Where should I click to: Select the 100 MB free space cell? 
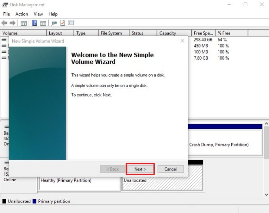(x=201, y=52)
